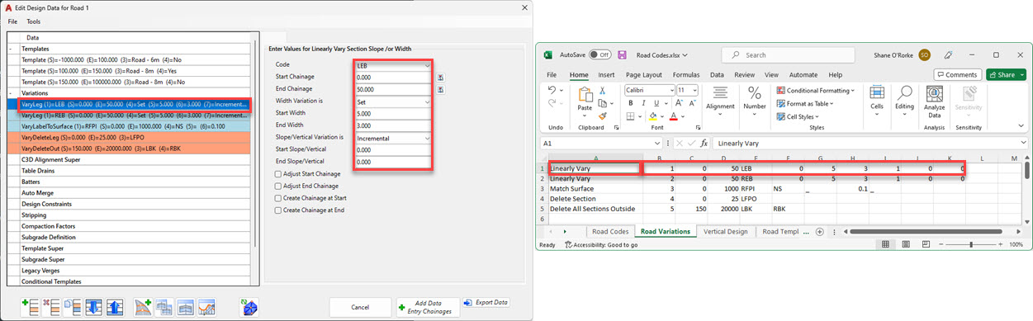
Task: Open the Code dropdown showing LEB
Action: (393, 65)
